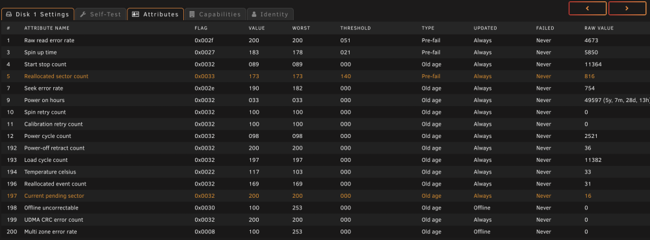The width and height of the screenshot is (650, 240).
Task: Open the Capabilities tab
Action: pos(215,14)
